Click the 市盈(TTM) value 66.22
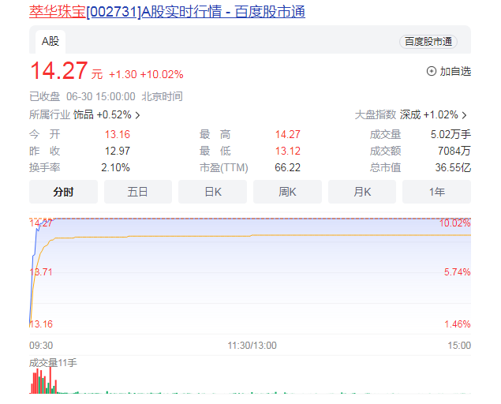Viewport: 501px width, 404px height. point(287,167)
